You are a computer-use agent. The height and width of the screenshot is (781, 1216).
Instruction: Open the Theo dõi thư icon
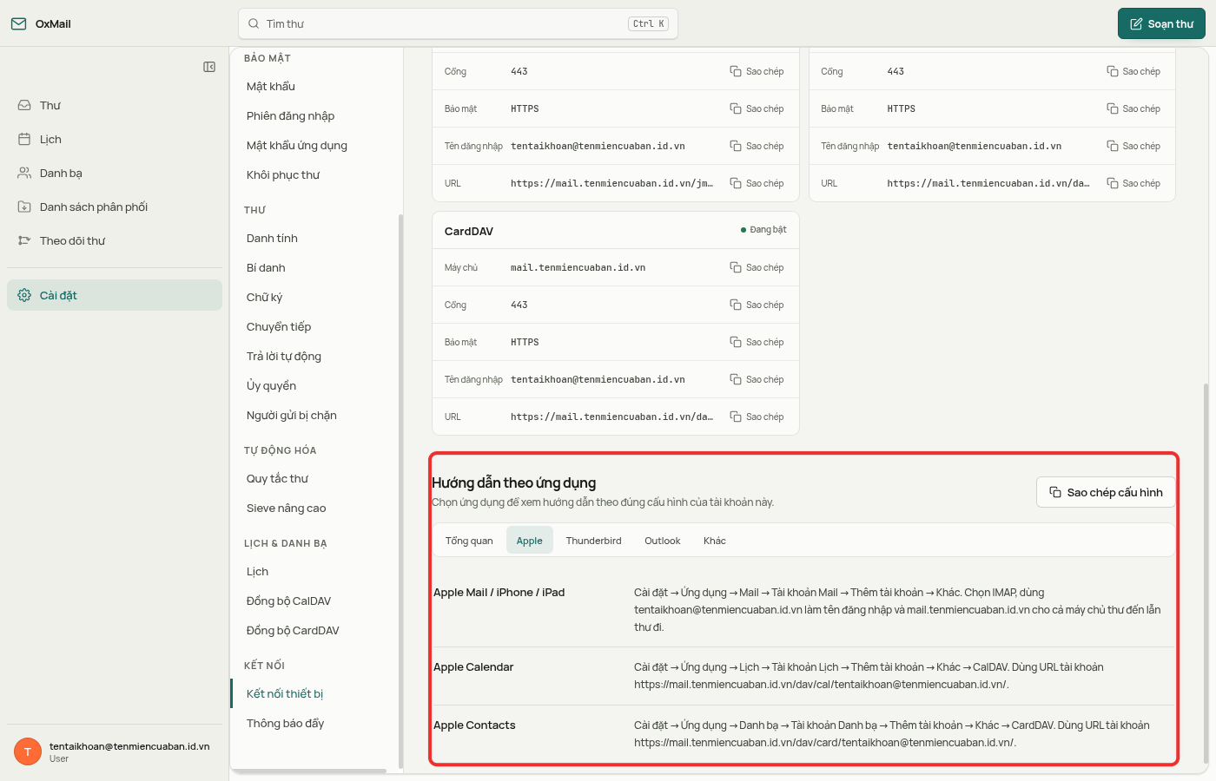[x=24, y=240]
